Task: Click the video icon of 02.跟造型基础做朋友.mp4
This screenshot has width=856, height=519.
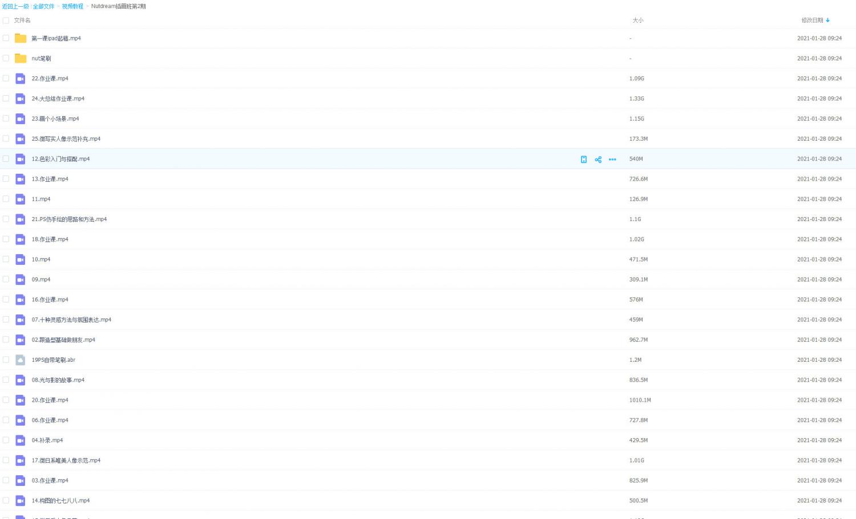Action: point(21,340)
